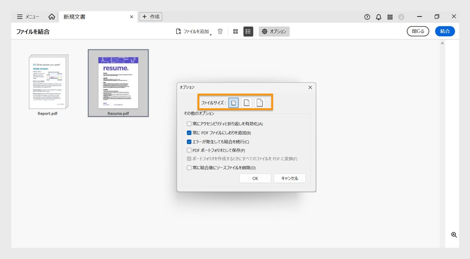The height and width of the screenshot is (259, 470).
Task: Enable 常にアクセシビリティと折り返しを有効化 checkbox
Action: pyautogui.click(x=189, y=124)
